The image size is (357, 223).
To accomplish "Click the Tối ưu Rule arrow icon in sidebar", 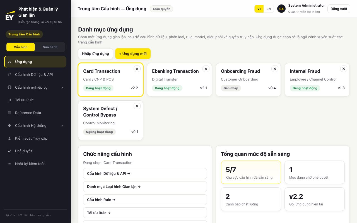I will tap(9, 100).
